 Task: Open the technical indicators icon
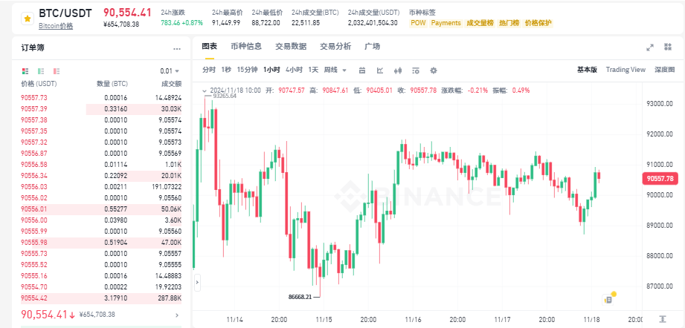(x=416, y=70)
